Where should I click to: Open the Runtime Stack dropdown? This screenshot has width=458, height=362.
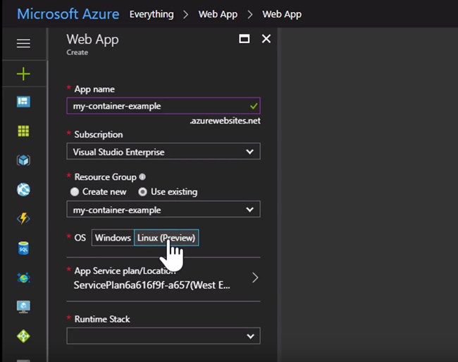(x=163, y=336)
